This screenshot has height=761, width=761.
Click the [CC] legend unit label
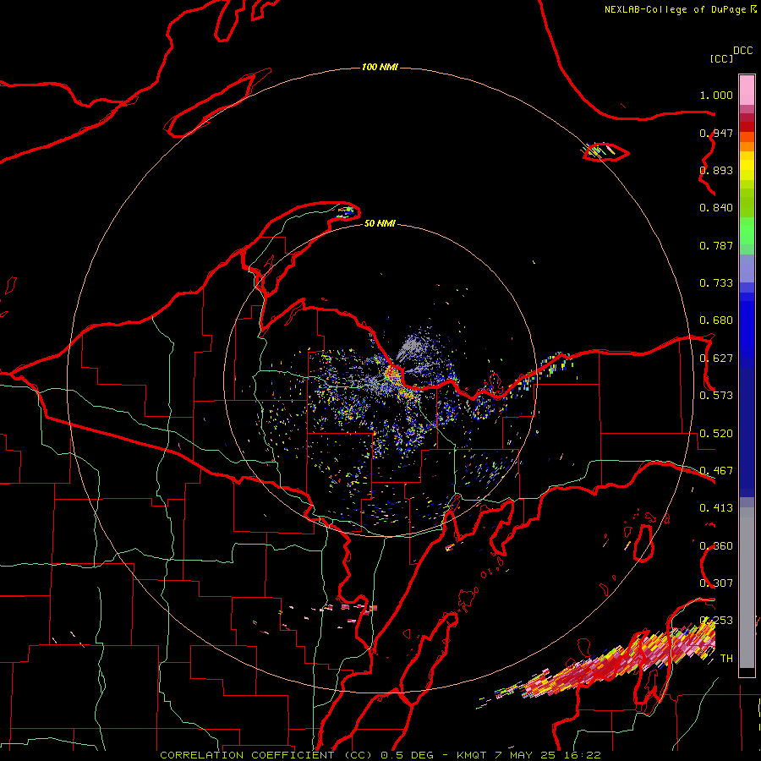pyautogui.click(x=721, y=58)
